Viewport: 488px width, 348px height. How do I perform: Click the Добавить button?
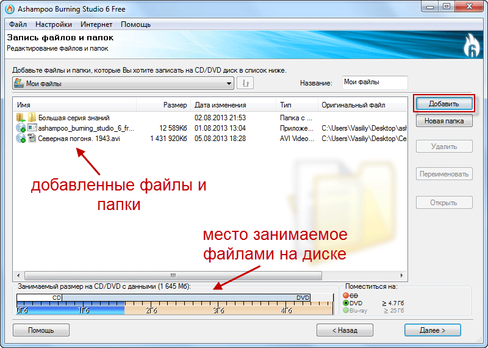tap(444, 104)
